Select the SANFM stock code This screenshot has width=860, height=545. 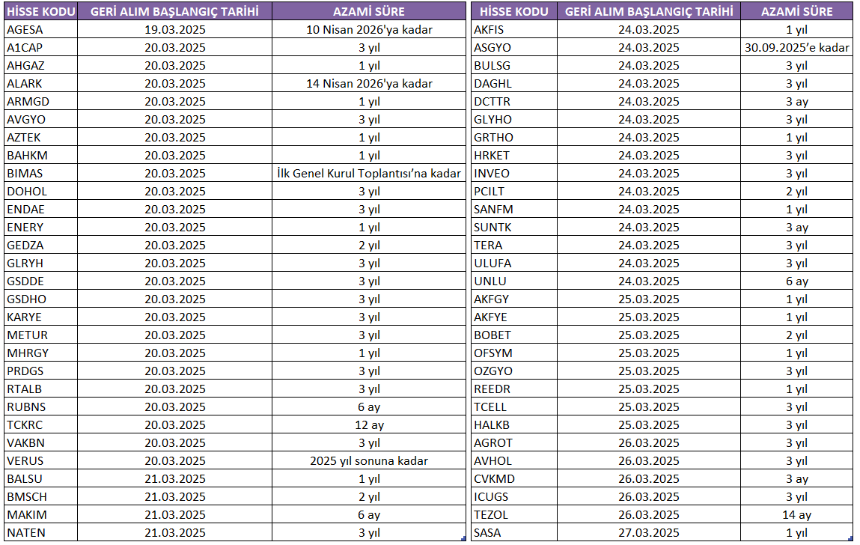tap(514, 209)
